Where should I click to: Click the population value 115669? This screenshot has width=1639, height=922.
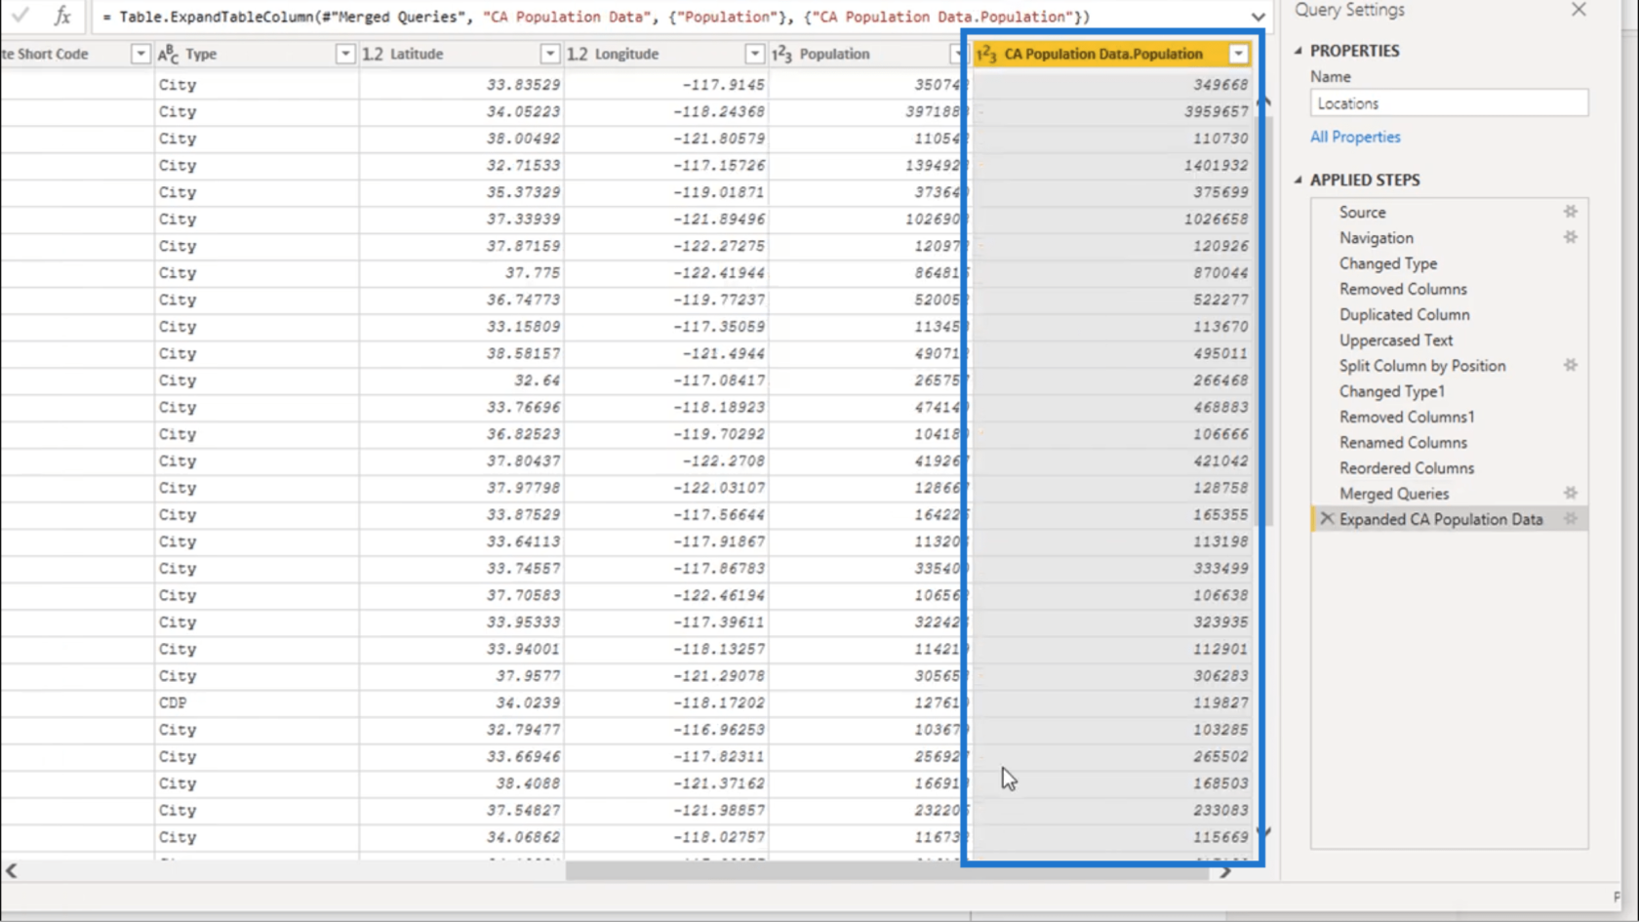(x=1219, y=837)
